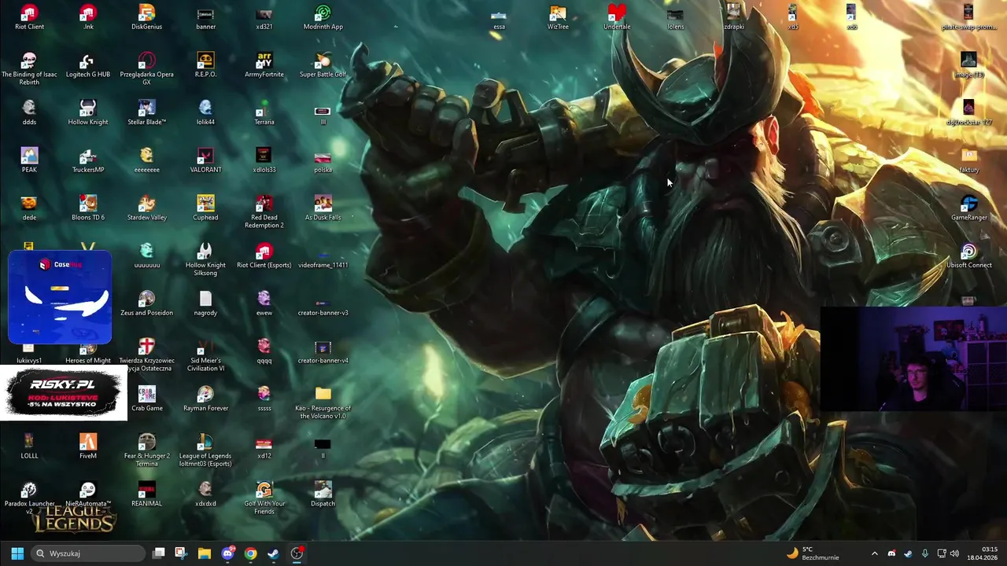The width and height of the screenshot is (1007, 566).
Task: Open the network tray icon
Action: click(941, 553)
